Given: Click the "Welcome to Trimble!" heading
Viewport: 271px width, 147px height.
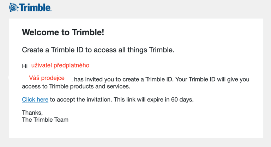Looking at the screenshot, I should coord(63,33).
